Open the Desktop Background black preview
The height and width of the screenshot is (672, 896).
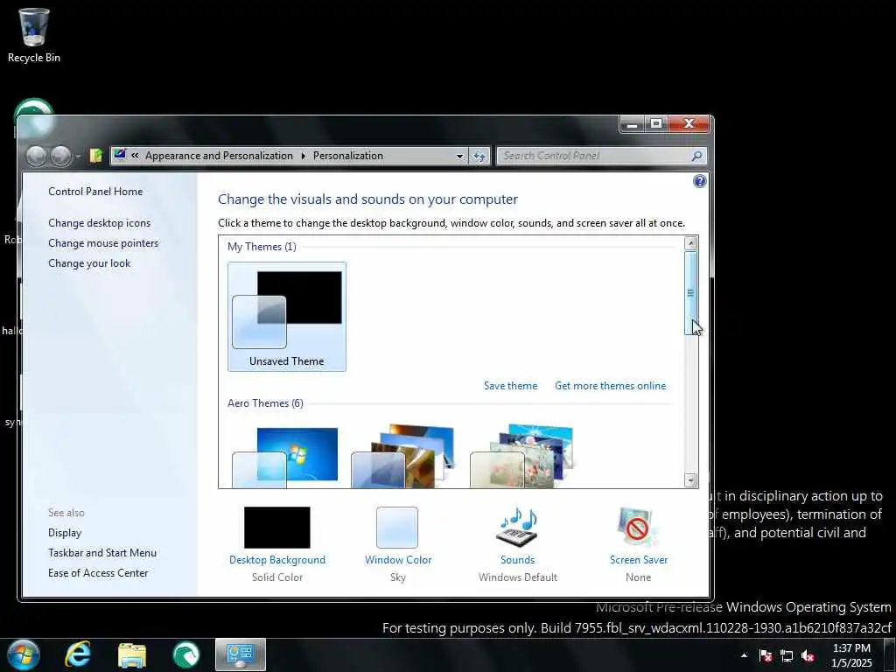tap(277, 528)
